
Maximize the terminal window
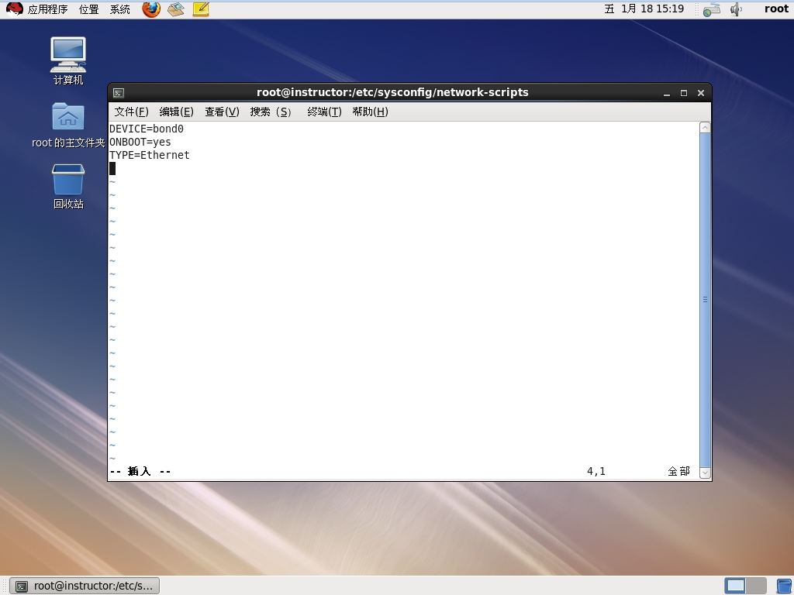point(684,93)
